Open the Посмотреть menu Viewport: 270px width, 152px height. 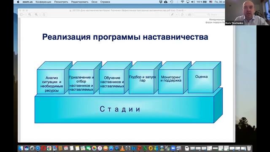(x=61, y=2)
